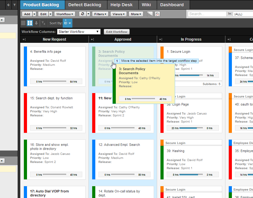Switch to the Defect Backlog tab

click(86, 5)
